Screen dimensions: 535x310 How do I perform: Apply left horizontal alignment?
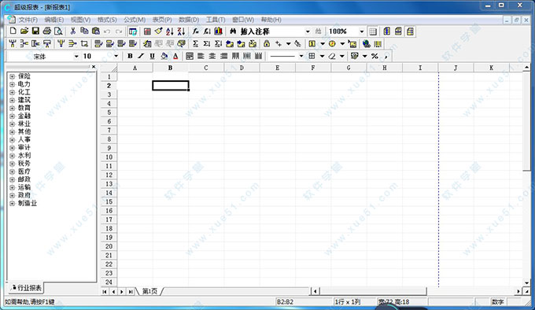point(201,56)
